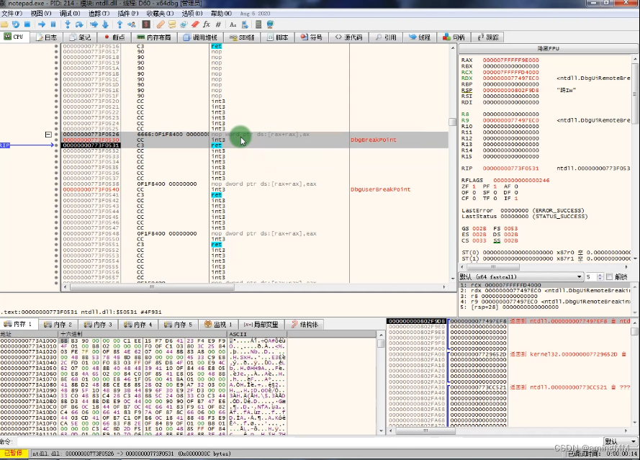Click the Run To User Code icon
Viewport: 640px width, 460px height.
132,24
